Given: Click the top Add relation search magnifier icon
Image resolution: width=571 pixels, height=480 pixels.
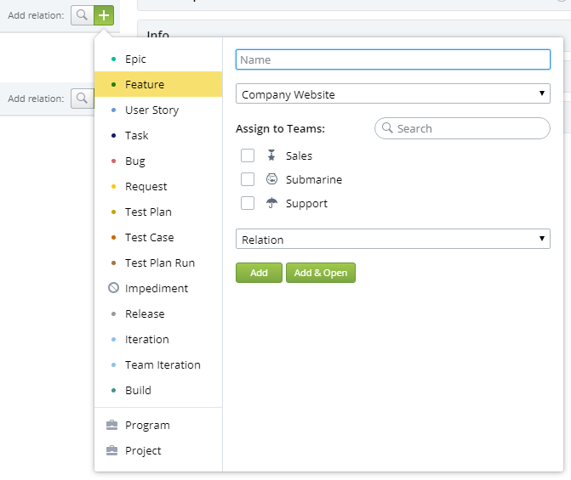Looking at the screenshot, I should 83,15.
